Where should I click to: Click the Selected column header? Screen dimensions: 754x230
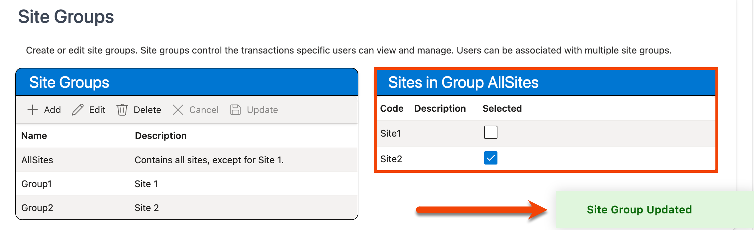point(502,108)
